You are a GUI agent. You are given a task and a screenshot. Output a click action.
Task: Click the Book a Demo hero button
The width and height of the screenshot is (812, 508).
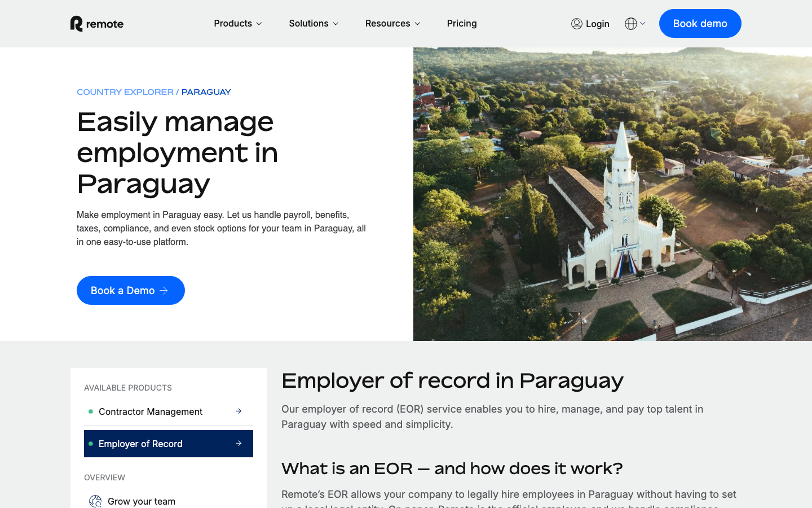pyautogui.click(x=131, y=291)
